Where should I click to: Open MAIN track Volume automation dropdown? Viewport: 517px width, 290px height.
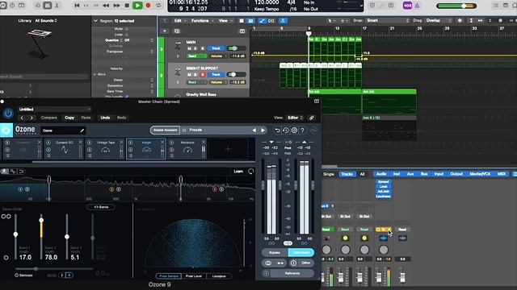point(218,56)
